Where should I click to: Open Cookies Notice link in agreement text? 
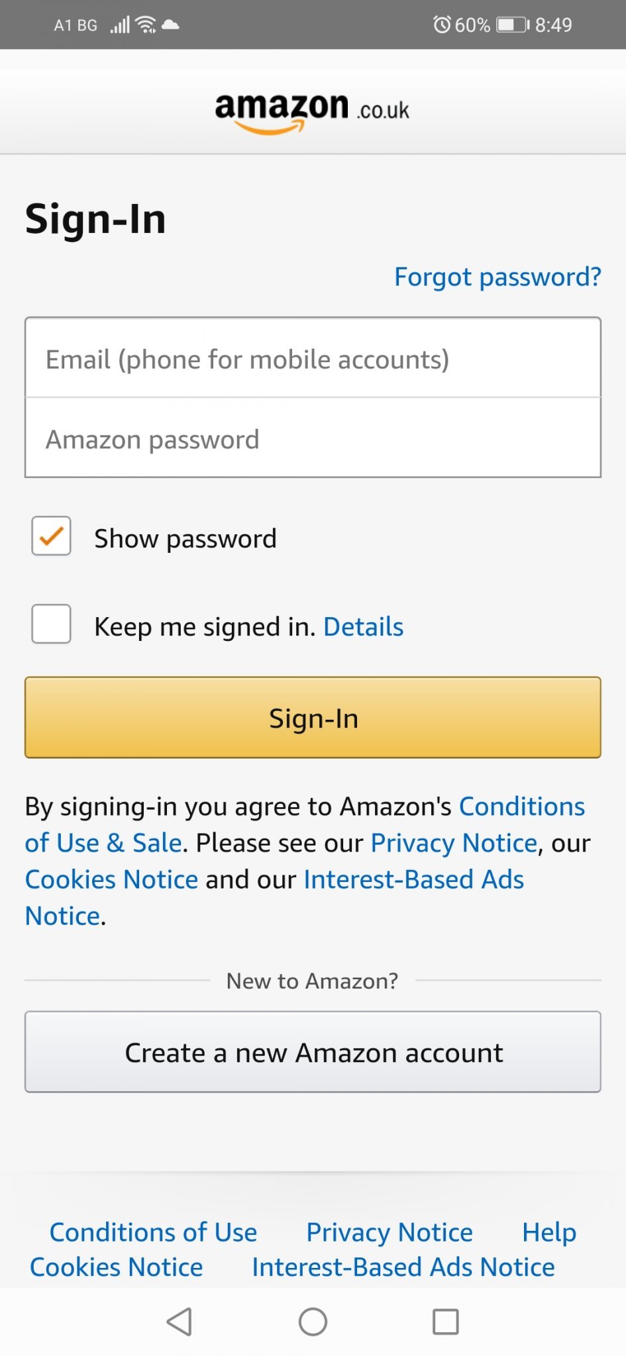pyautogui.click(x=111, y=879)
